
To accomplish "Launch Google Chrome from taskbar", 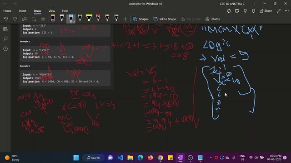I will click(x=161, y=158).
